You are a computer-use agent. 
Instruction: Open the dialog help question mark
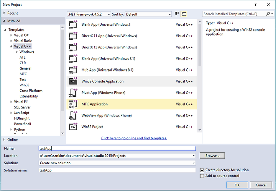(x=255, y=4)
